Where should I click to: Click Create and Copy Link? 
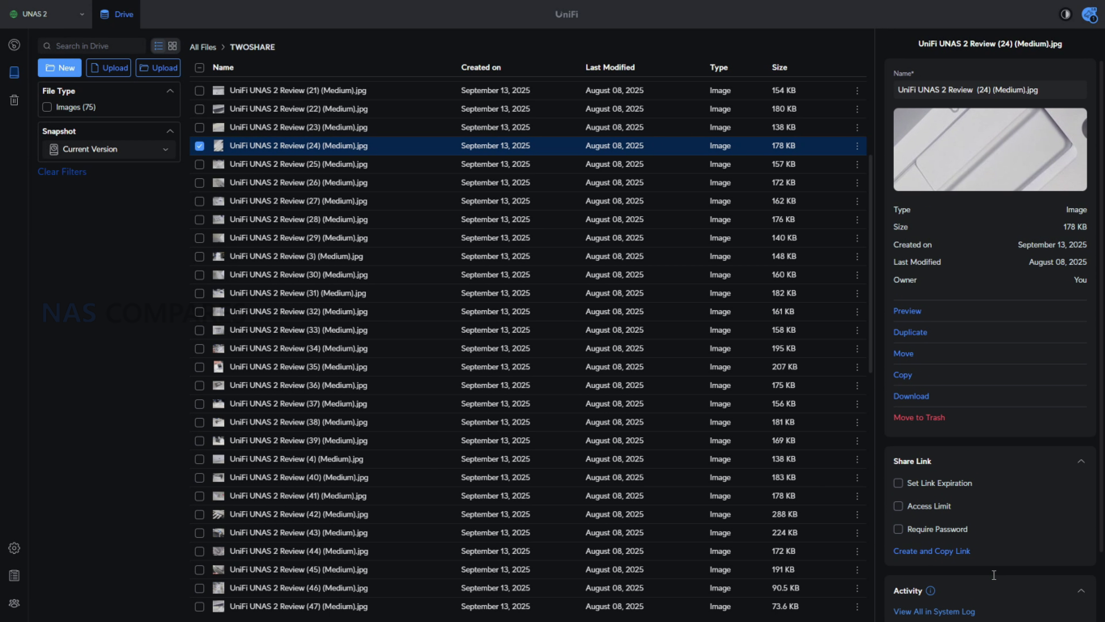coord(932,552)
